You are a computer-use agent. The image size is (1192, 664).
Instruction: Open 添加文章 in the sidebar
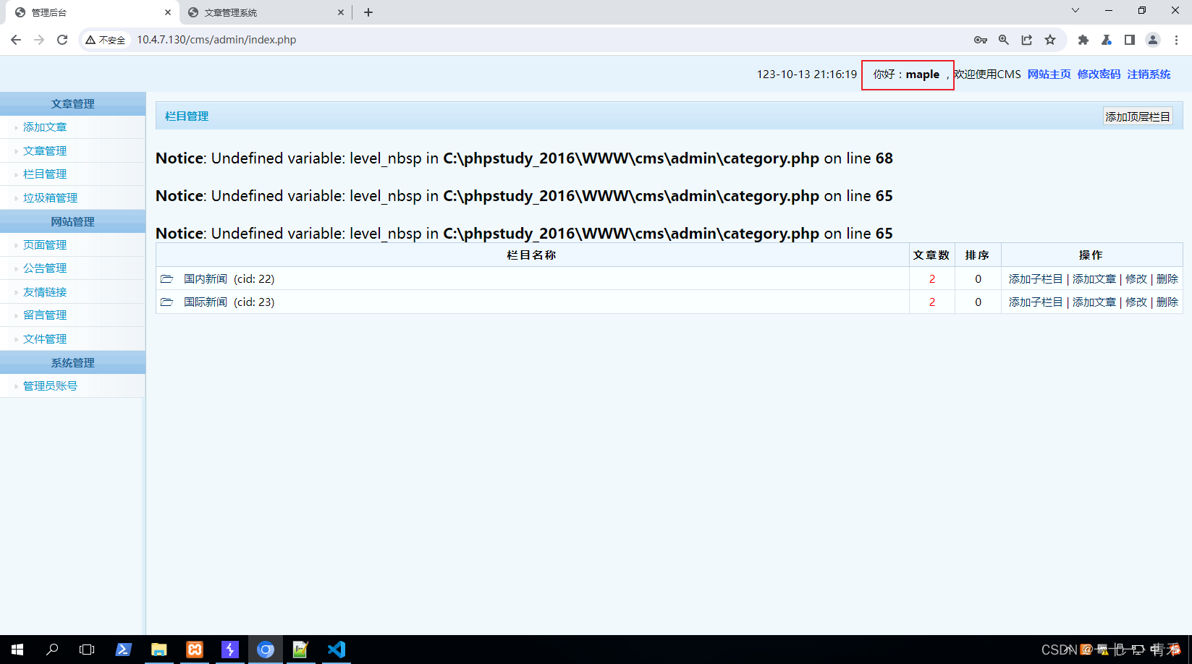(45, 127)
